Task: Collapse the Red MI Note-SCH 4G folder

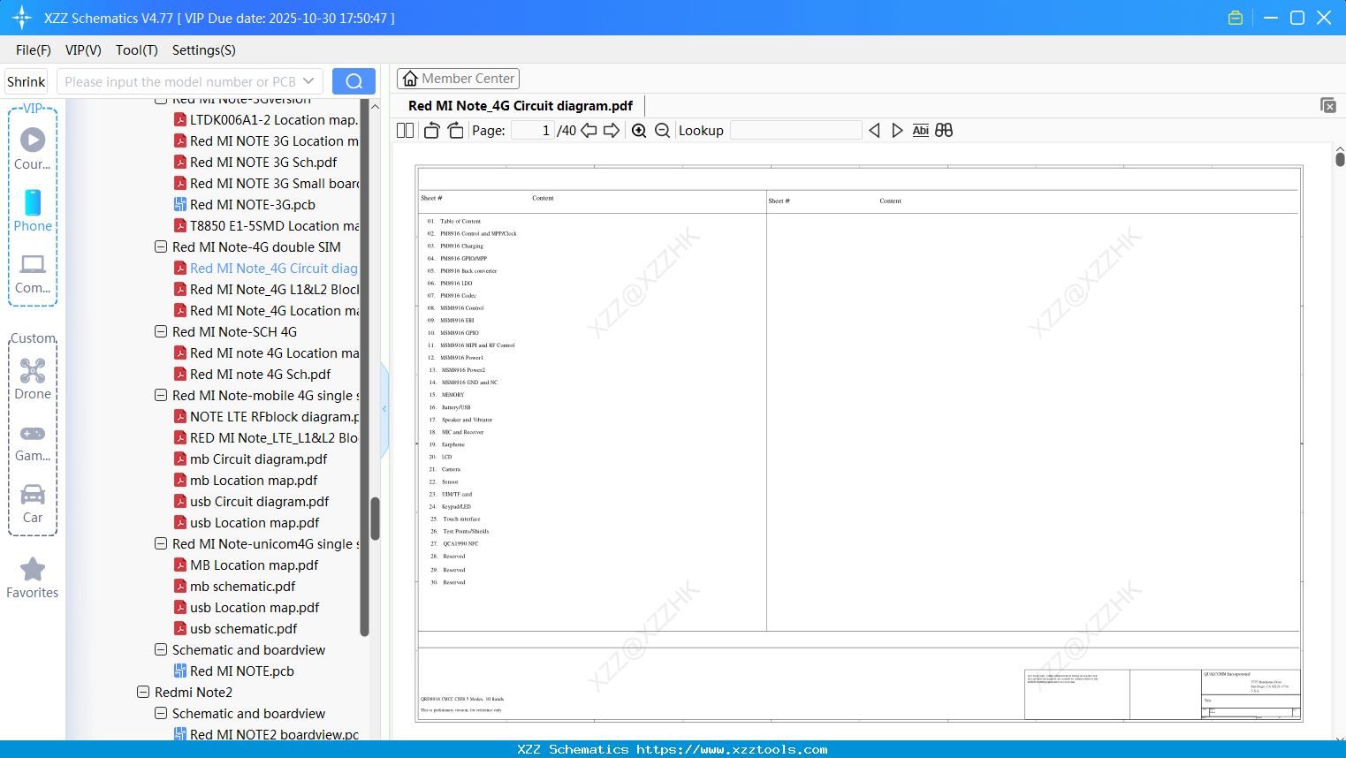Action: [161, 332]
